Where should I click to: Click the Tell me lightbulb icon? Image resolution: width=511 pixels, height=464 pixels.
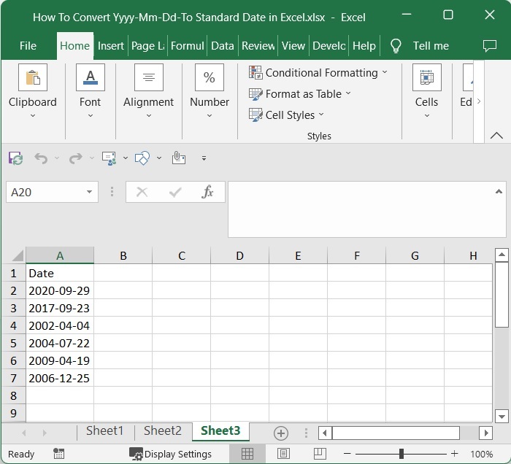(x=396, y=46)
